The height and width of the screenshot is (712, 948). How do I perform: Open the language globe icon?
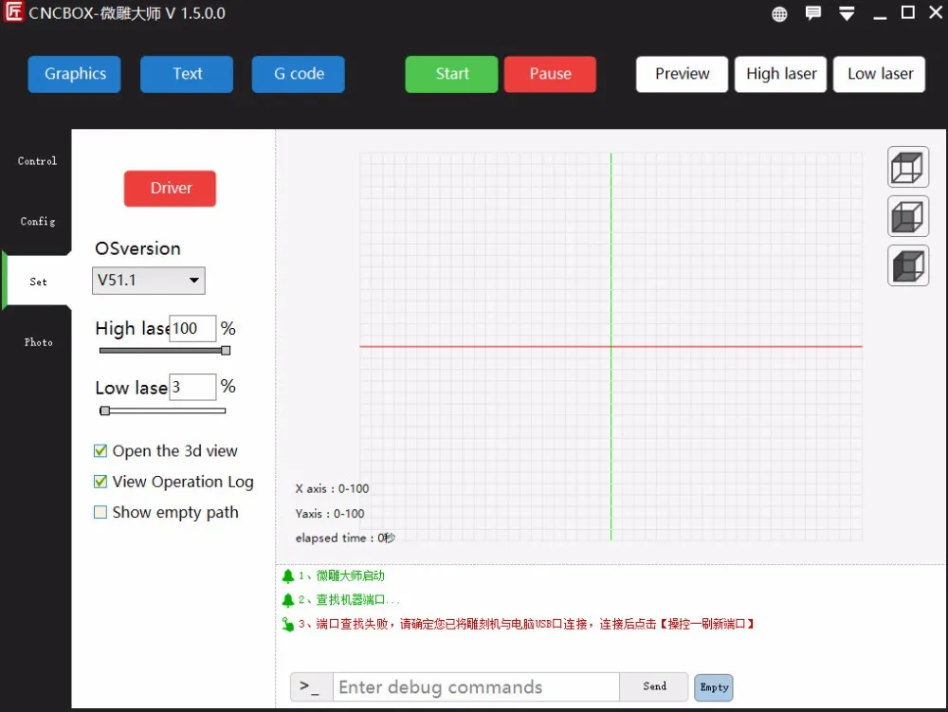coord(779,14)
